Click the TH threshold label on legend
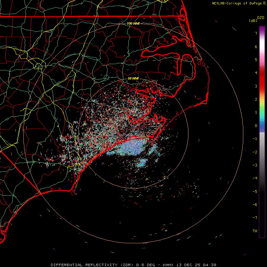The width and height of the screenshot is (267, 267). coord(255,231)
